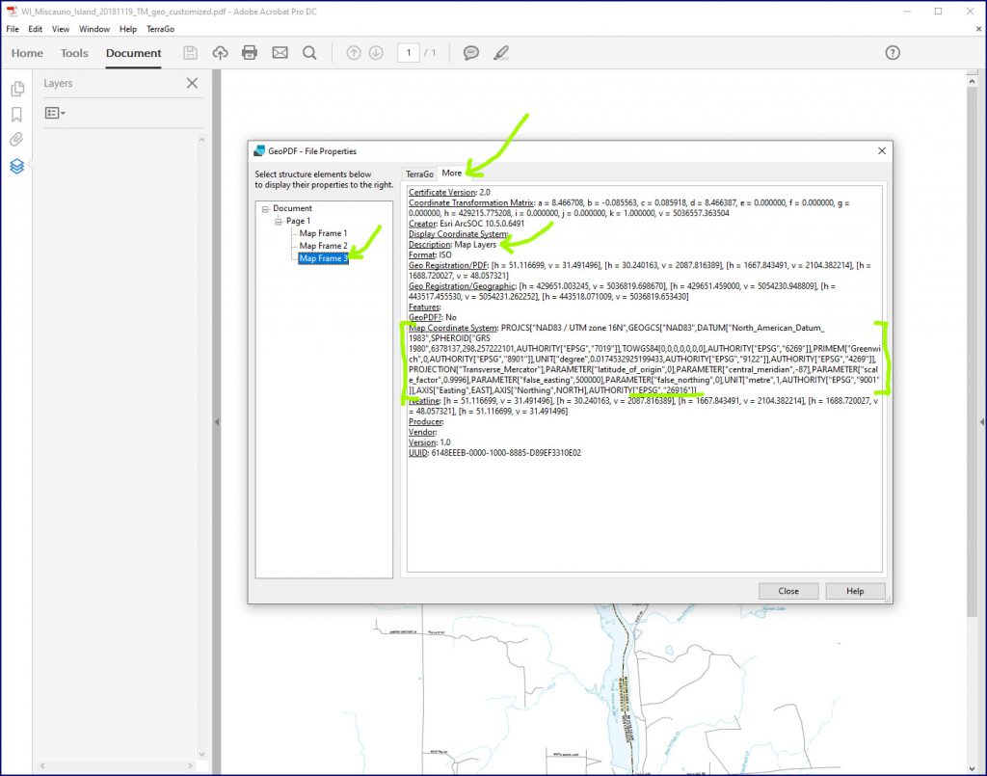Open the File menu
This screenshot has height=776, width=987.
coord(13,29)
